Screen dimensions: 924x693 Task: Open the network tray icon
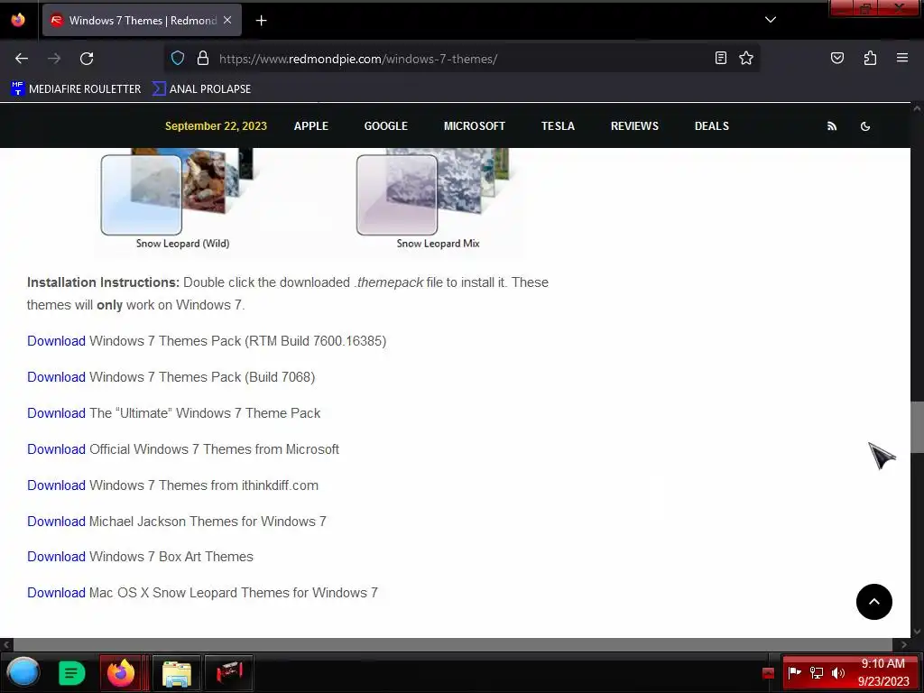click(816, 672)
